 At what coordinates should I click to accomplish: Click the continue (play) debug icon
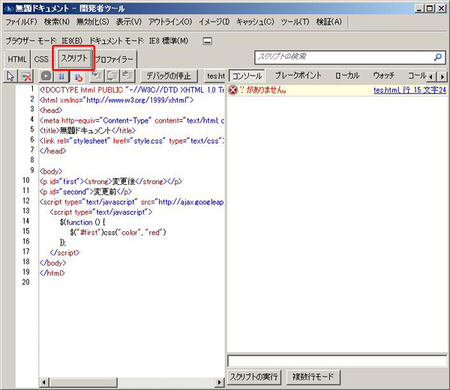point(46,76)
